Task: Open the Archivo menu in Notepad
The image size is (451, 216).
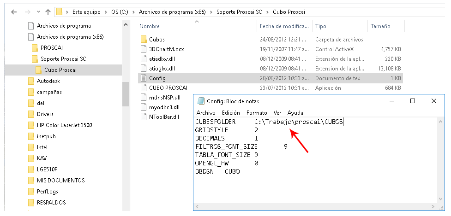Action: coord(206,113)
